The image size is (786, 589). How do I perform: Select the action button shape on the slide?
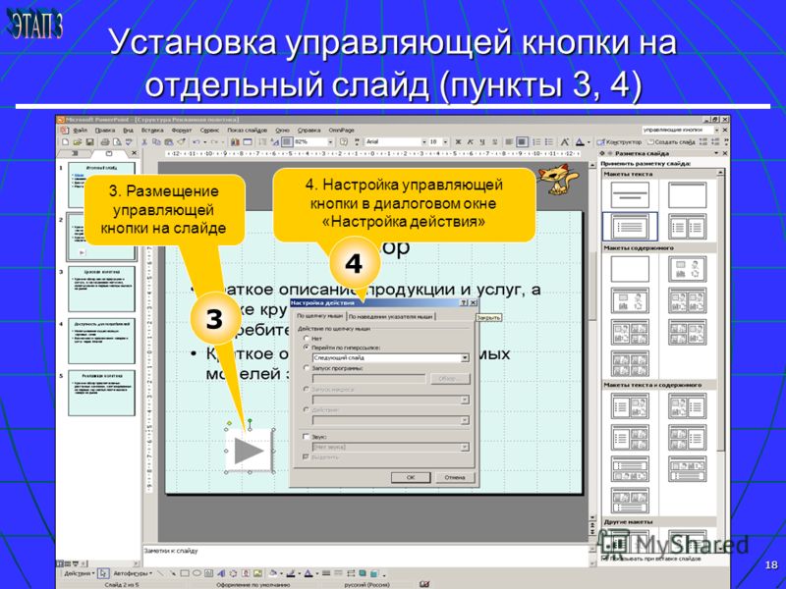(250, 451)
